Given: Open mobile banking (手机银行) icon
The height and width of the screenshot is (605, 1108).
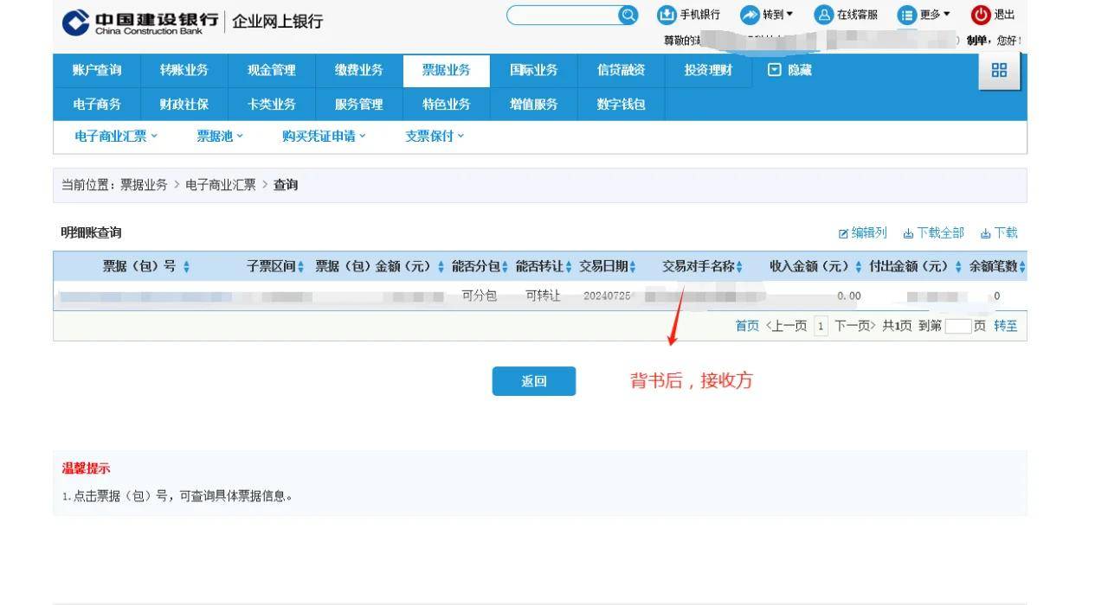Looking at the screenshot, I should click(667, 15).
